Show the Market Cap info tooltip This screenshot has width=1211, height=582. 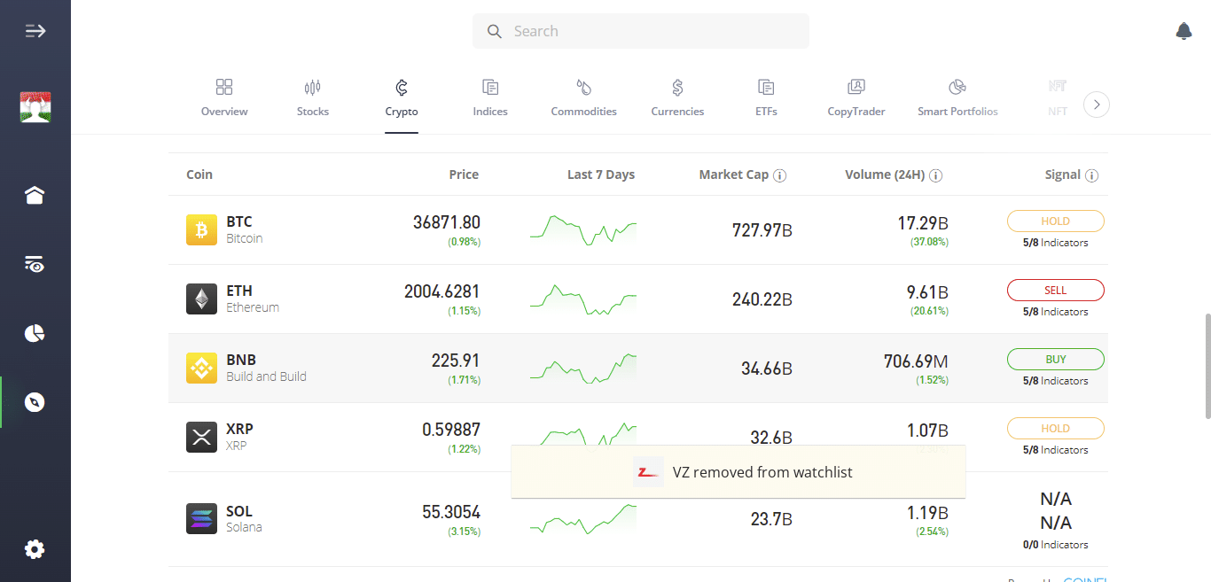click(780, 175)
